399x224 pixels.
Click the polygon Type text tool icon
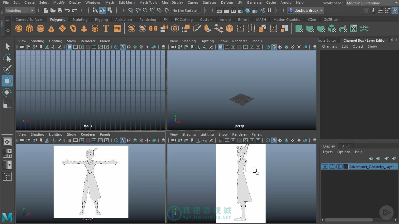point(106,29)
